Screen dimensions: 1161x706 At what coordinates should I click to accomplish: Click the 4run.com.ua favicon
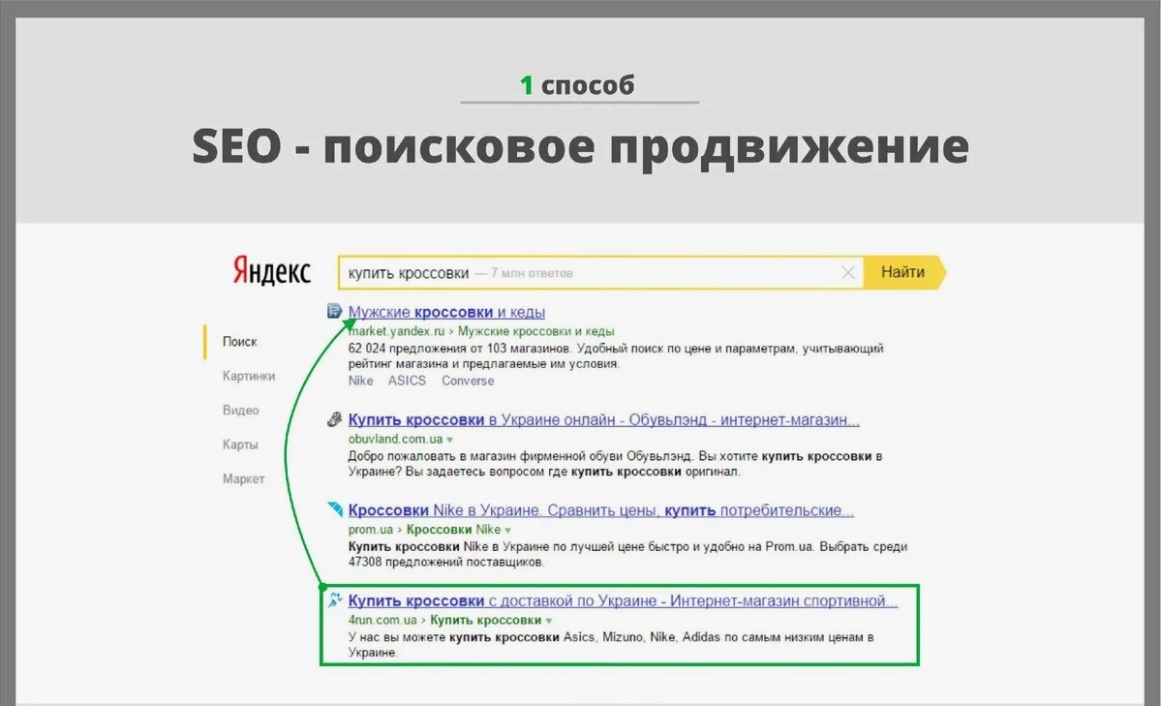tap(335, 600)
